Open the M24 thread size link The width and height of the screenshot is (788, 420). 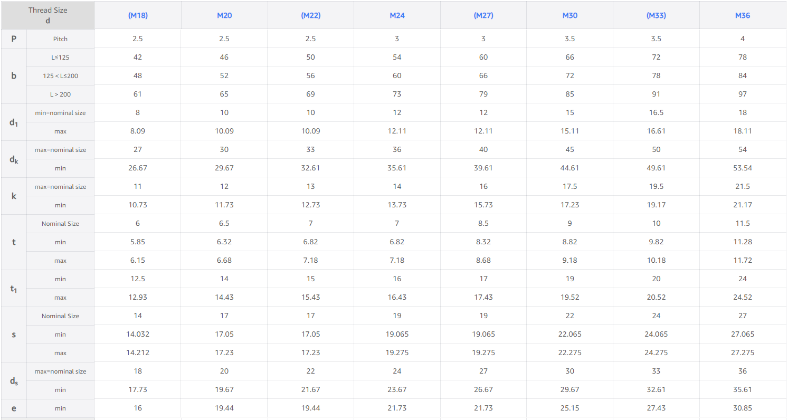pyautogui.click(x=397, y=15)
